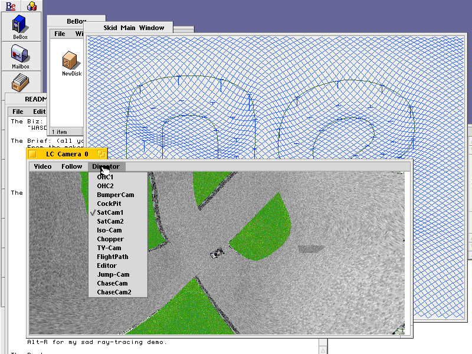Click the car in the camera view
This screenshot has height=354, width=472.
click(217, 253)
